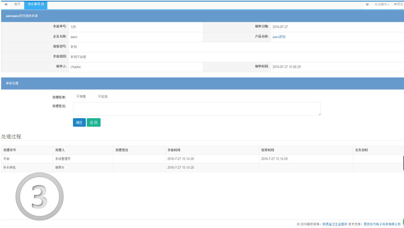Select the 驳回 radio button
This screenshot has width=404, height=228.
tap(100, 97)
